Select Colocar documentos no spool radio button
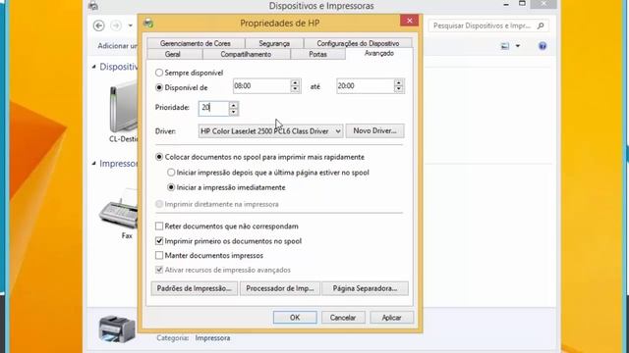The image size is (629, 353). 159,157
